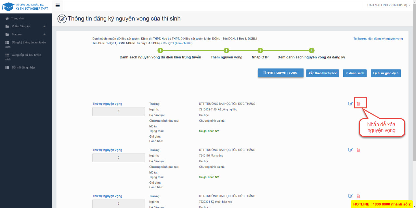The width and height of the screenshot is (416, 208).
Task: Click the wish order field showing 1
Action: coord(119,112)
